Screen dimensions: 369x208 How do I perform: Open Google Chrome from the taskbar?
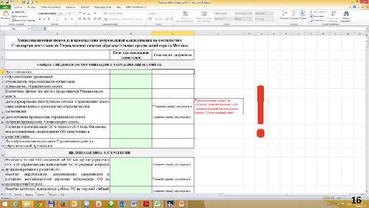coord(39,204)
